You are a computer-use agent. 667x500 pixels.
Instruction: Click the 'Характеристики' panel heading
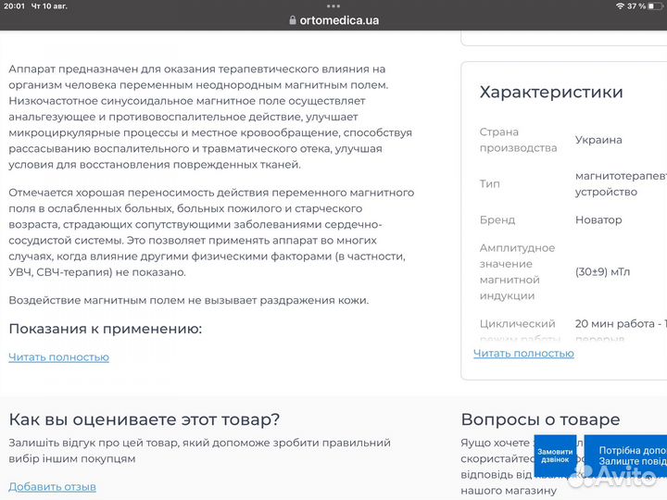tap(551, 93)
